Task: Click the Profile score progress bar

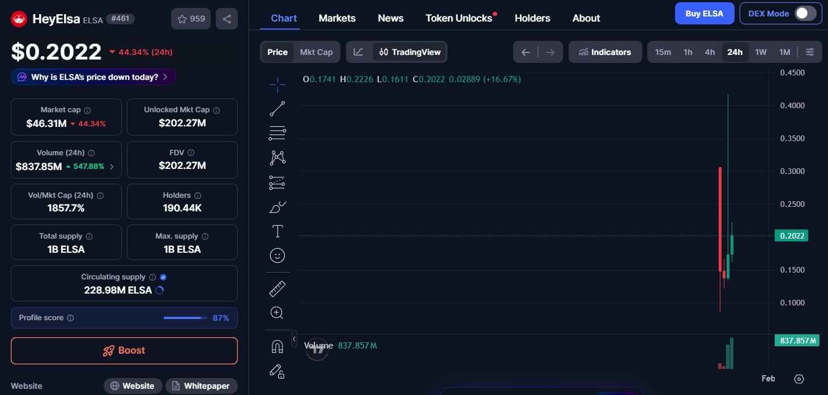Action: [x=184, y=317]
